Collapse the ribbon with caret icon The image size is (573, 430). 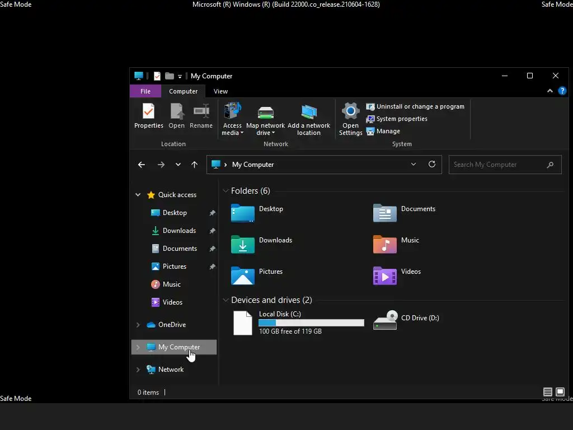[x=549, y=91]
